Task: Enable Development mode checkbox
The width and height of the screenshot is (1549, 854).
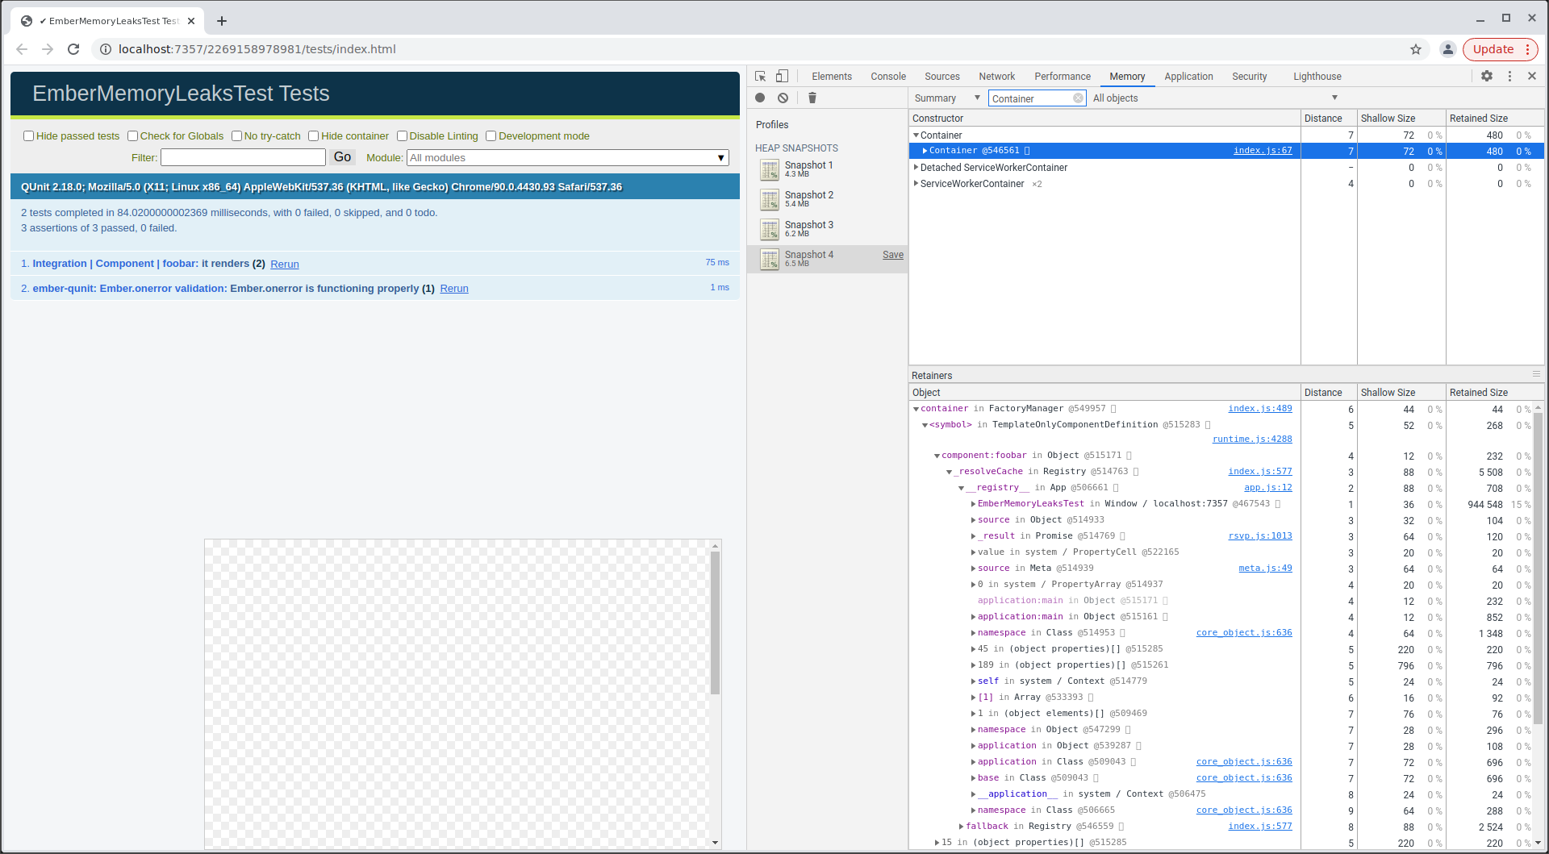Action: (x=491, y=135)
